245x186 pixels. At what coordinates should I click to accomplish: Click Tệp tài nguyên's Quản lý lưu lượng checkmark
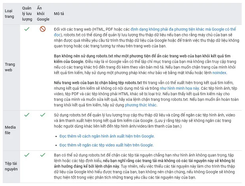click(x=26, y=154)
